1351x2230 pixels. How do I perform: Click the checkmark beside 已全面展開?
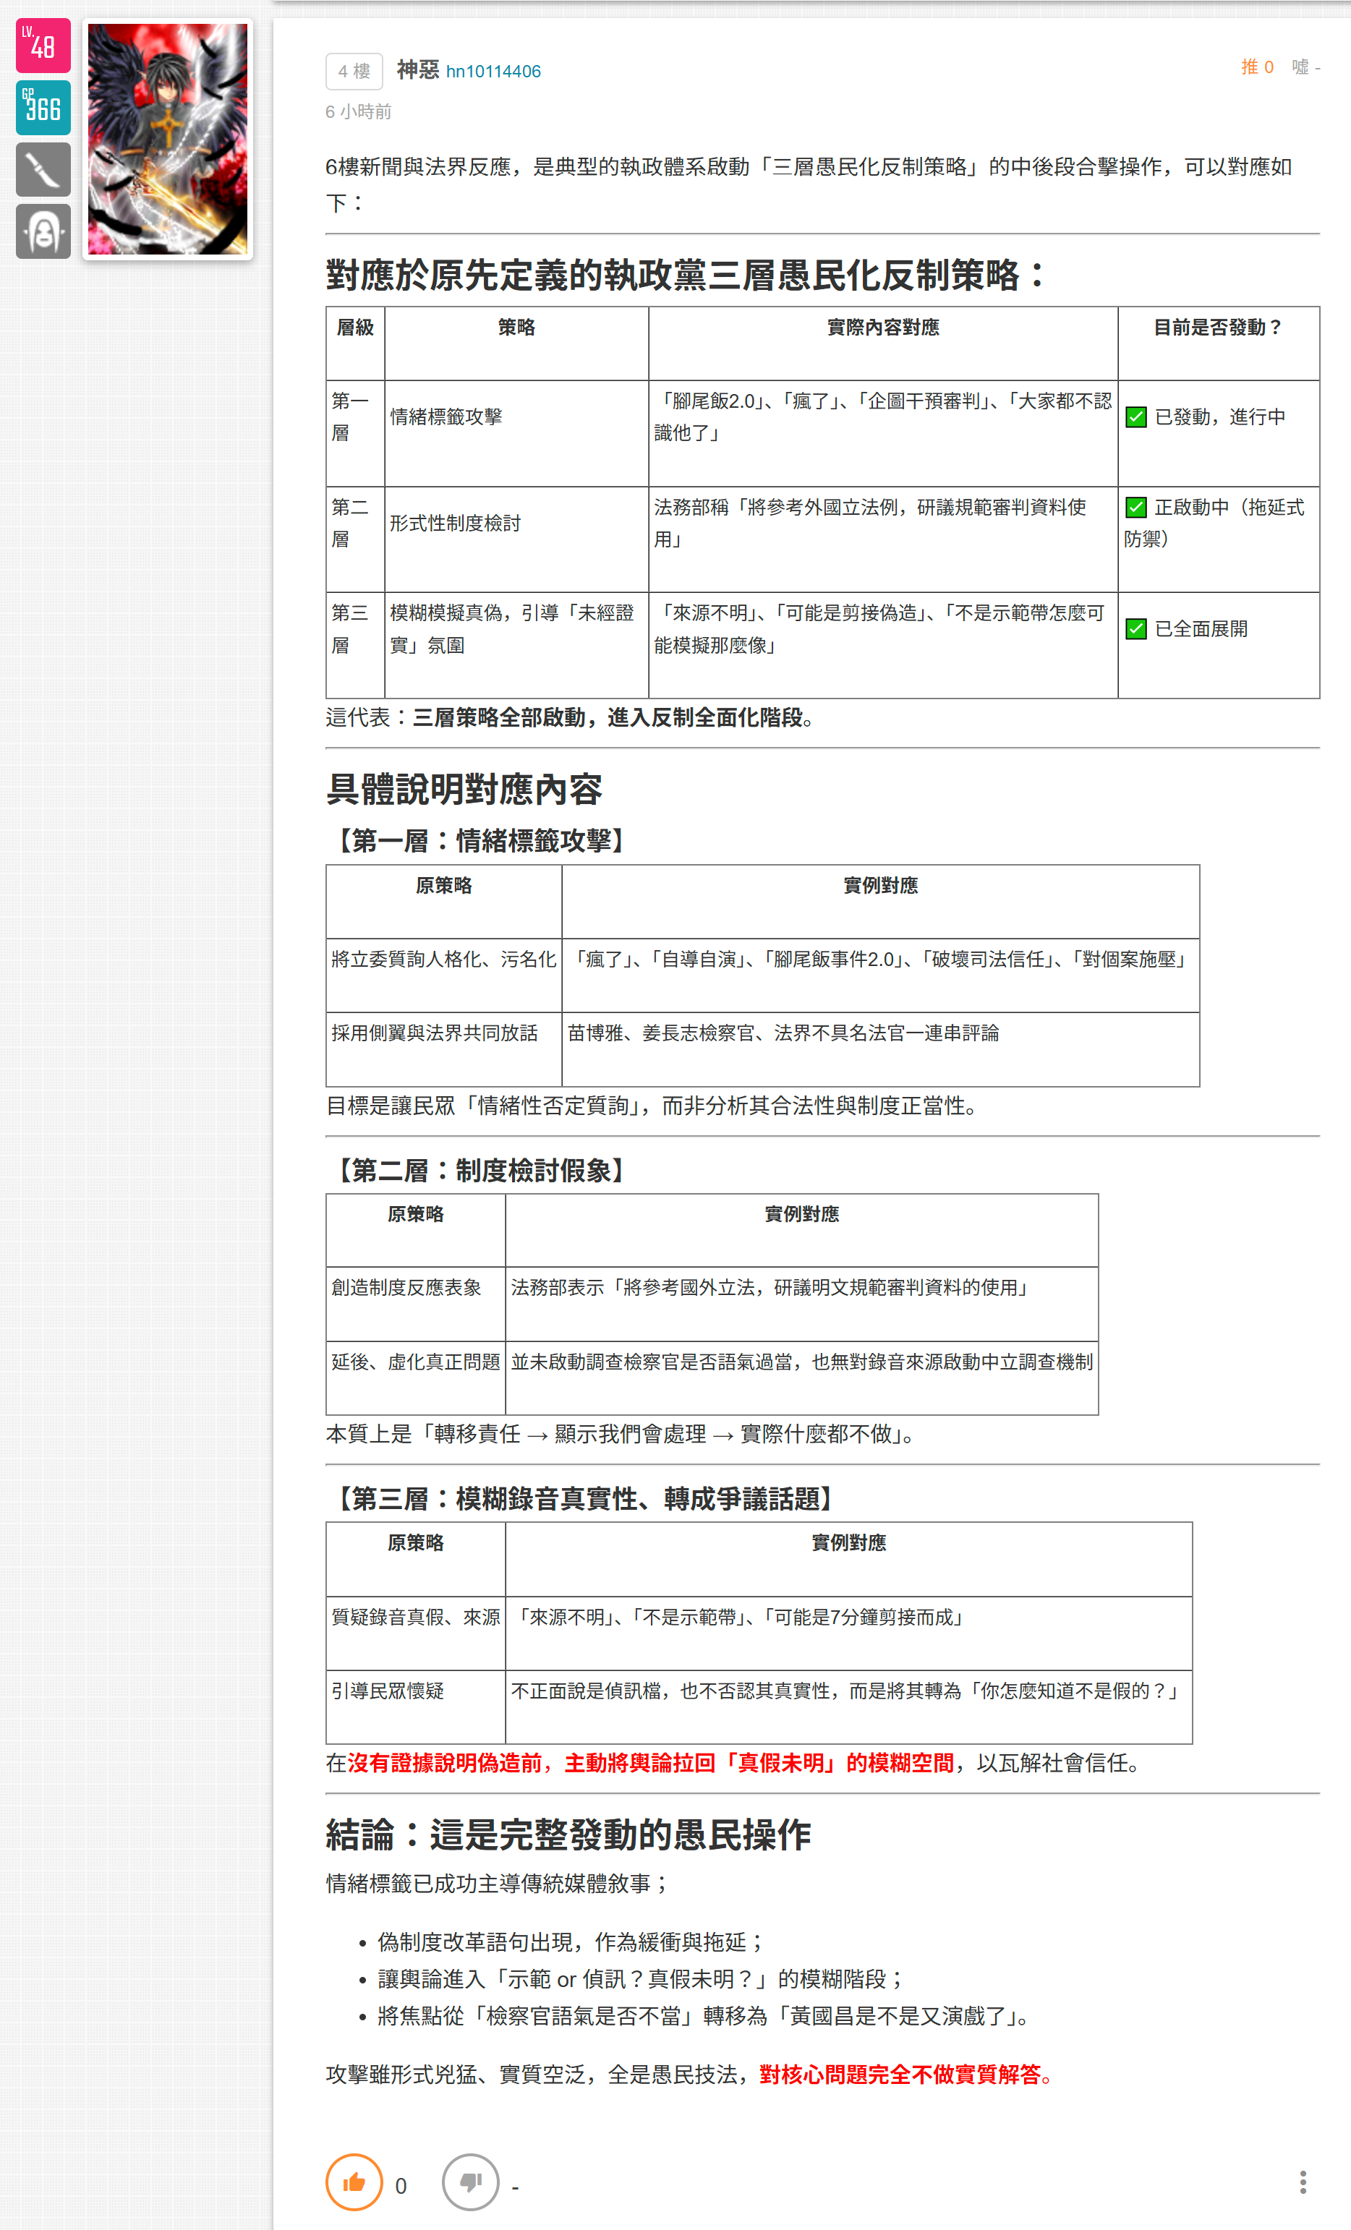(1135, 629)
